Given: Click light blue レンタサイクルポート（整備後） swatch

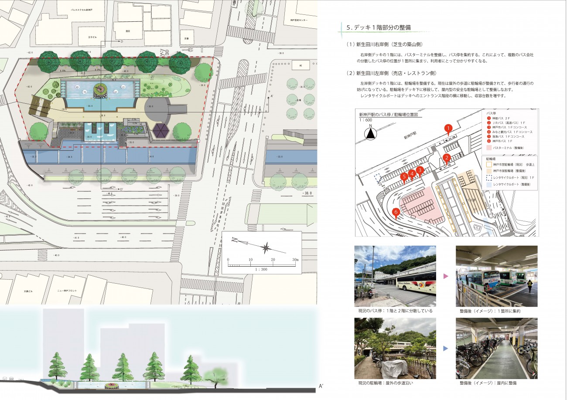Looking at the screenshot, I should (x=489, y=185).
